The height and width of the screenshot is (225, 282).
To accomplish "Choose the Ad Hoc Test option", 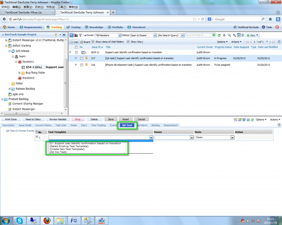I will [58, 152].
